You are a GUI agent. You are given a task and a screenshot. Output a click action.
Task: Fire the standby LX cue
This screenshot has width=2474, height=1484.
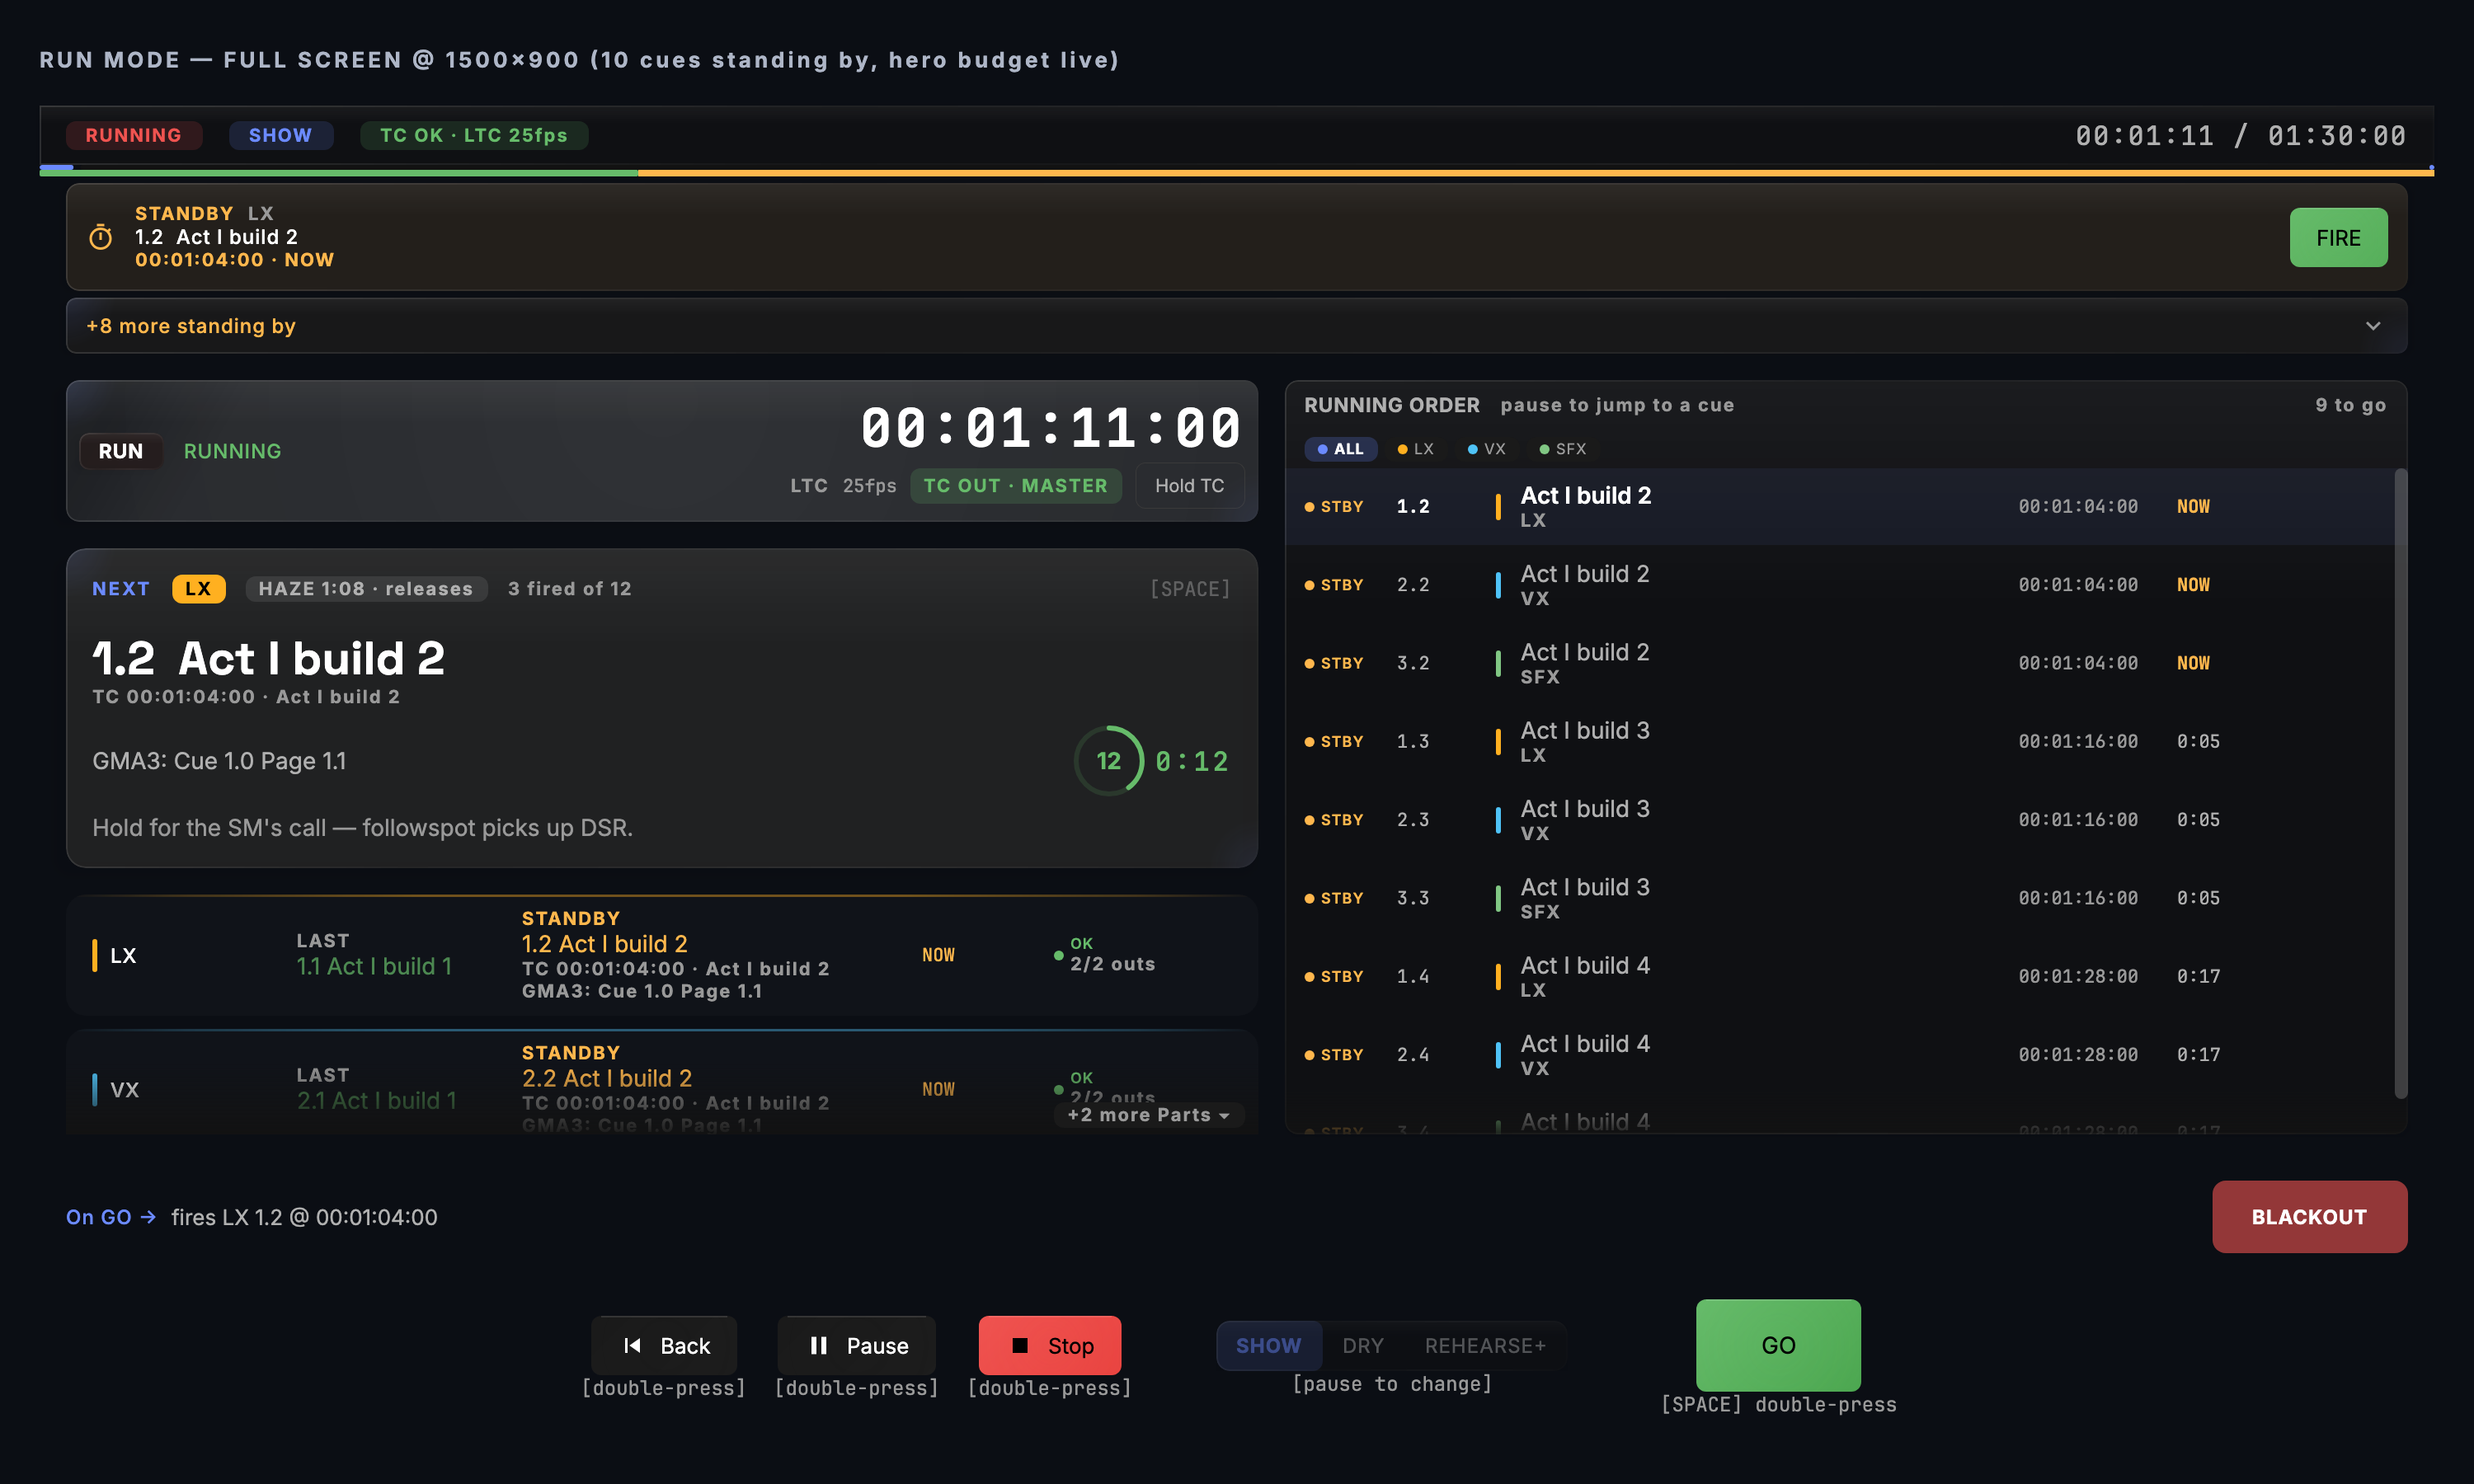[2338, 237]
